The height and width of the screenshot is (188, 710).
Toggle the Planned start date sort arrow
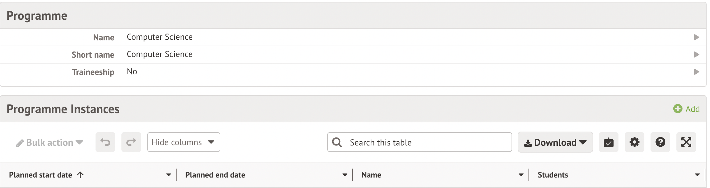tap(80, 175)
